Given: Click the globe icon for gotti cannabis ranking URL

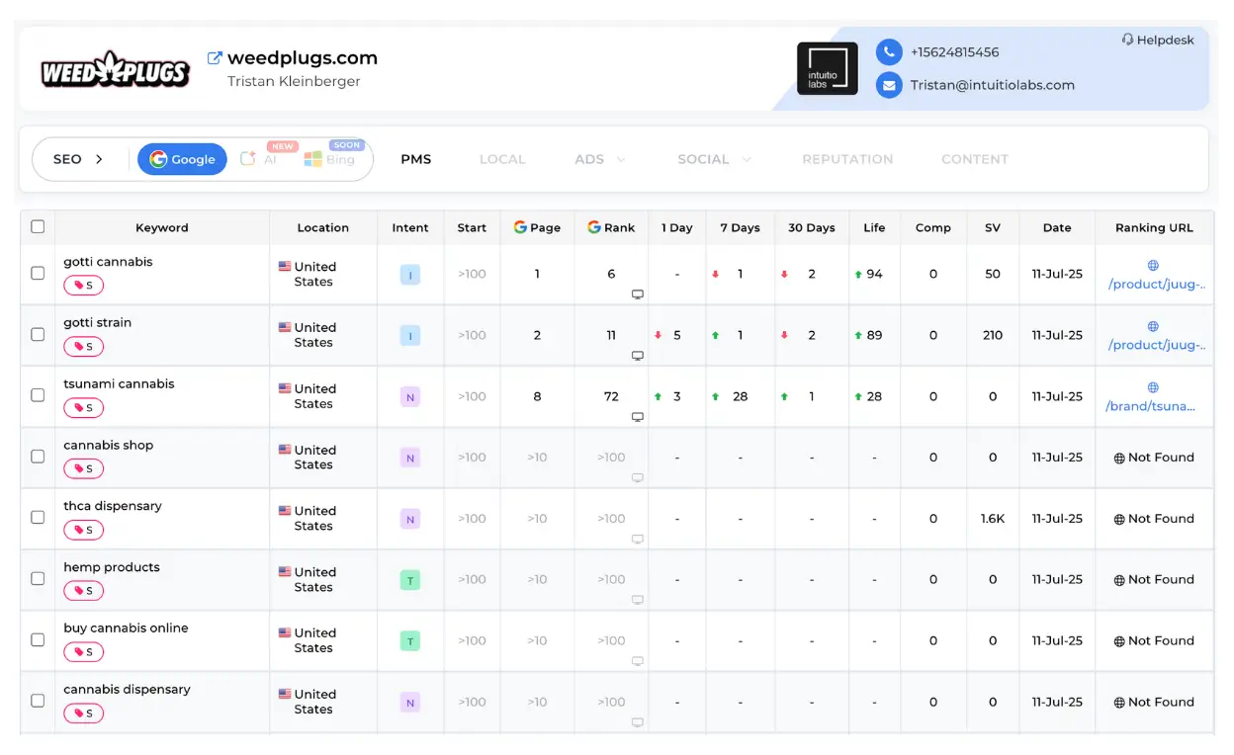Looking at the screenshot, I should pyautogui.click(x=1154, y=264).
